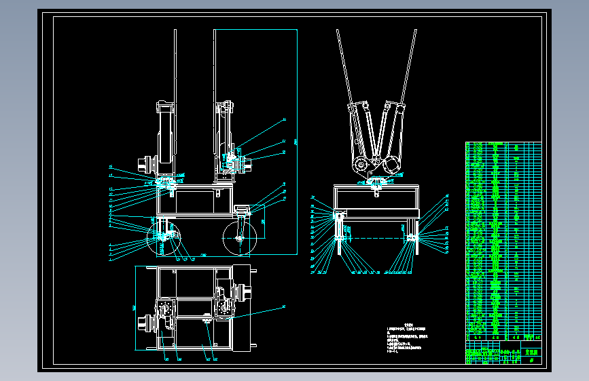Click the left tilted rod in V-shaped view
The height and width of the screenshot is (381, 589).
tap(345, 68)
